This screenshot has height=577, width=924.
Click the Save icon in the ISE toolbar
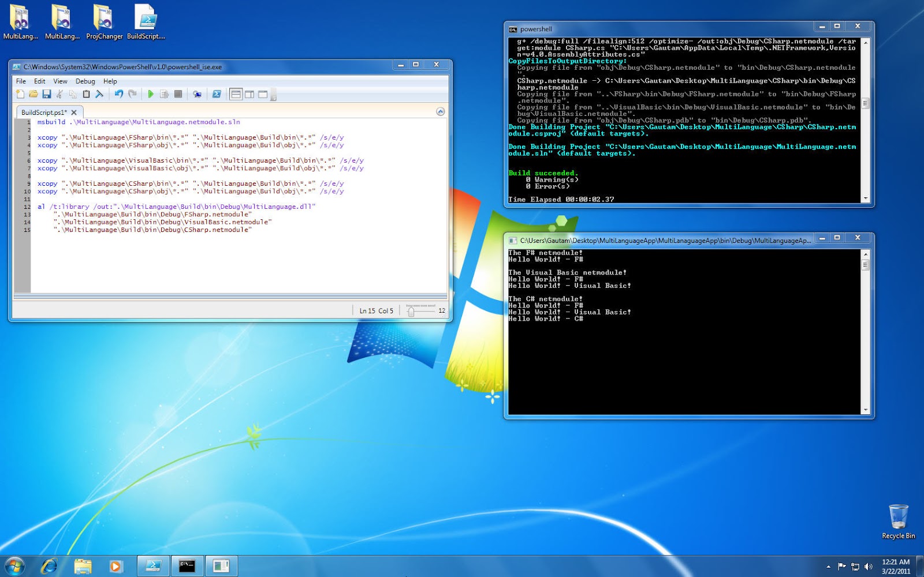pos(46,94)
